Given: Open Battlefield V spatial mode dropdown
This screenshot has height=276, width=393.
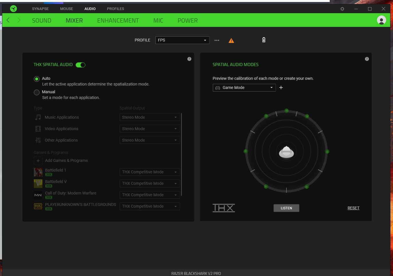Looking at the screenshot, I should click(150, 183).
